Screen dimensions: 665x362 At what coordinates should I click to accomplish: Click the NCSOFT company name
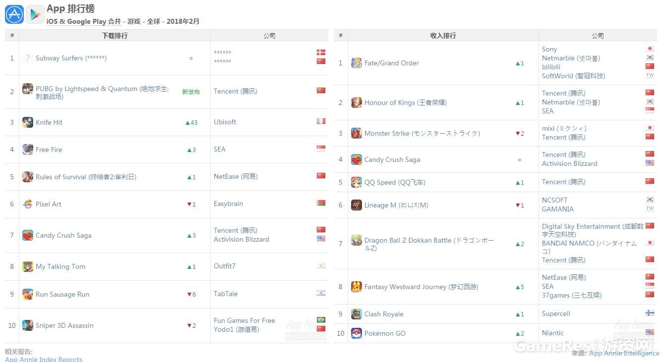(555, 200)
